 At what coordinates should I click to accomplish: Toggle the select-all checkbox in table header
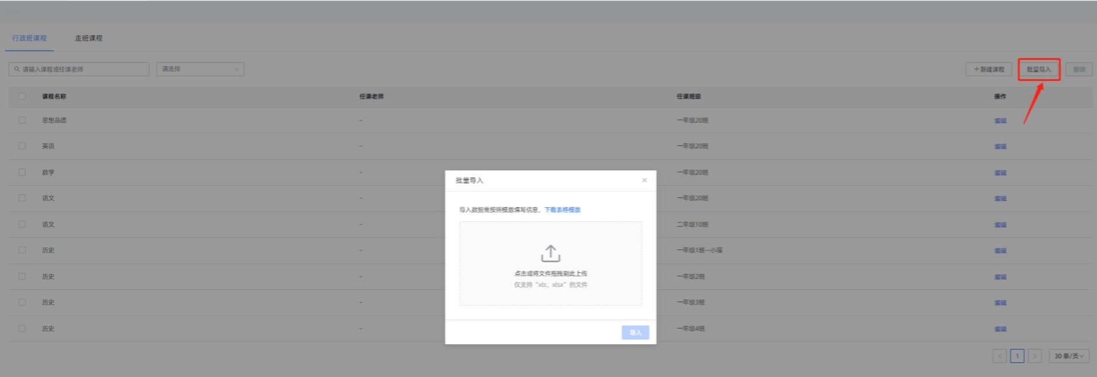(22, 96)
